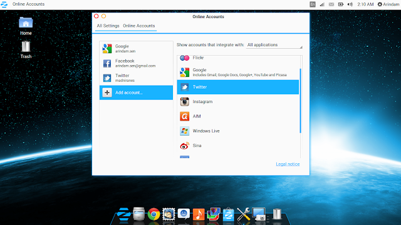
Task: Open the Home folder on desktop
Action: 26,26
